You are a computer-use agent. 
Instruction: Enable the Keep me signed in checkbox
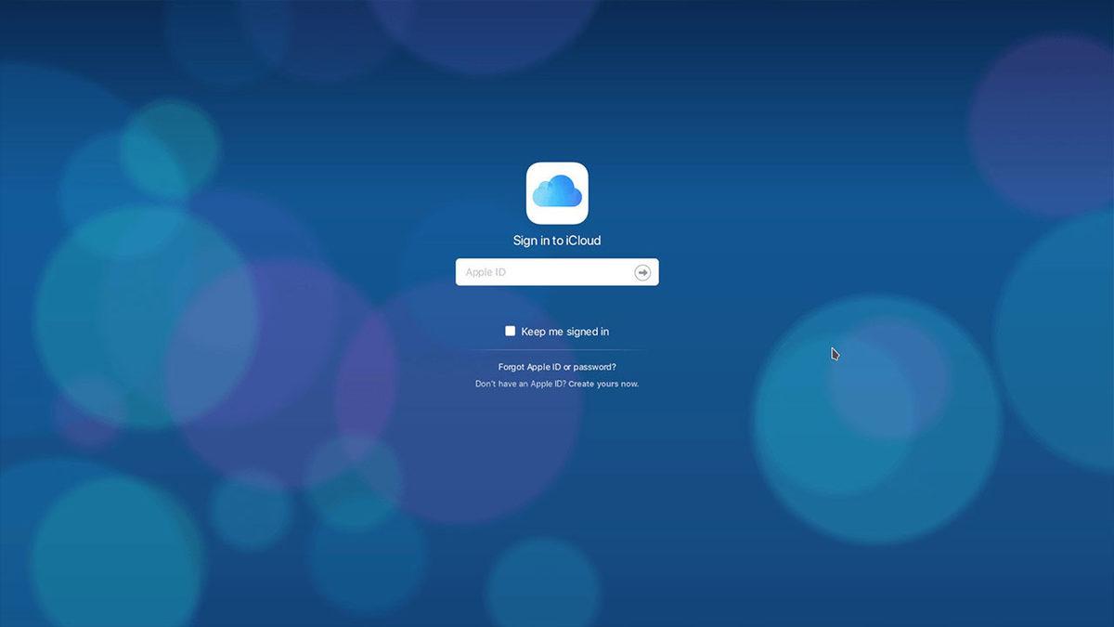[x=510, y=331]
